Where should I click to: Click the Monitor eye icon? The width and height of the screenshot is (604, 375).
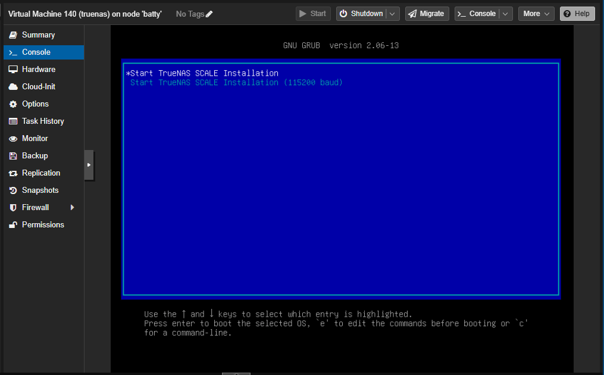click(x=13, y=139)
